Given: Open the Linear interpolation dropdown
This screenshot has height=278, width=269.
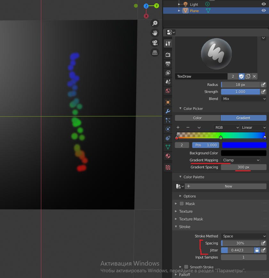Looking at the screenshot, I should coord(253,127).
